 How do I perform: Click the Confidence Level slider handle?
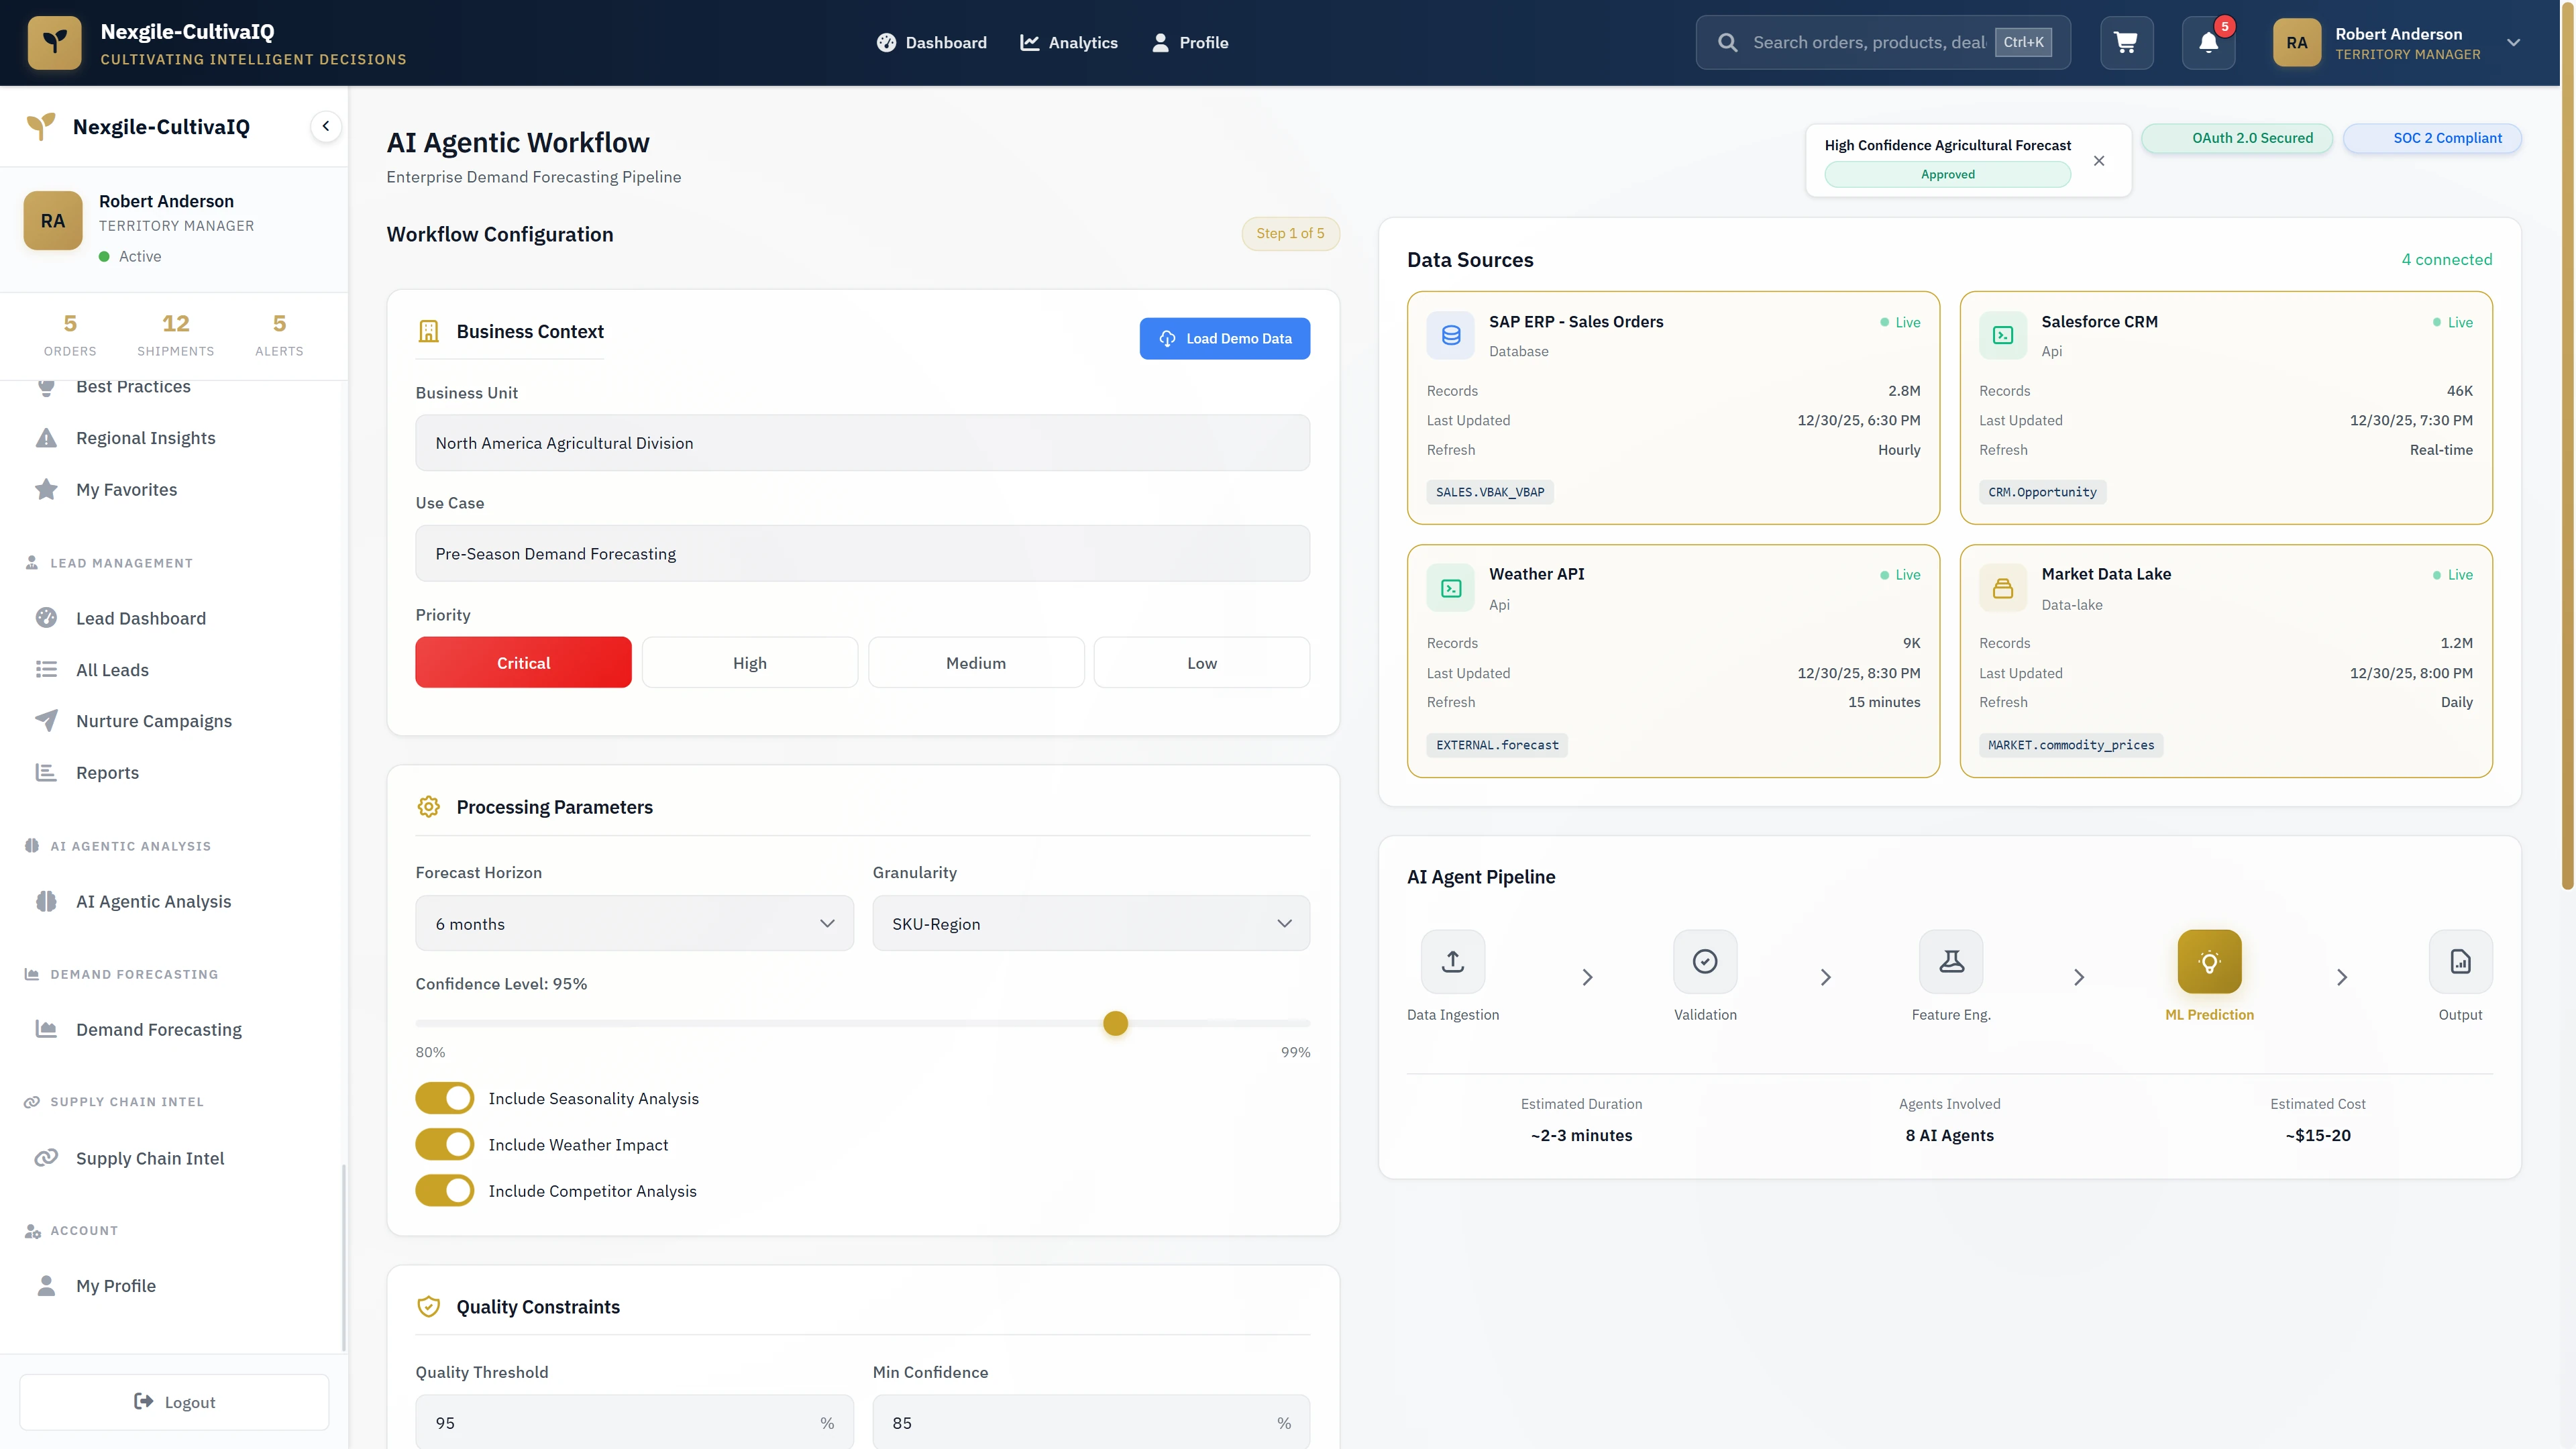[1115, 1023]
